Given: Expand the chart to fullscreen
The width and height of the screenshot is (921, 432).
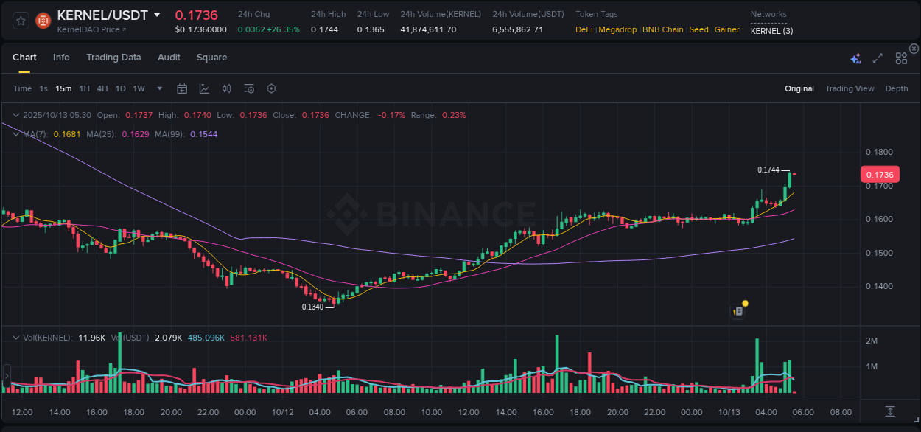Looking at the screenshot, I should coord(878,57).
